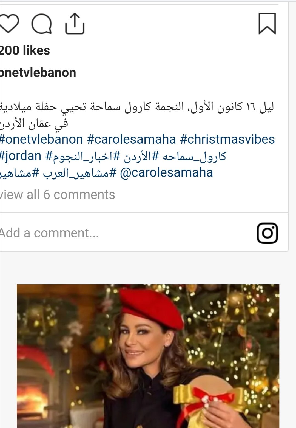296x428 pixels.
Task: Open the Christmas photo of woman in red beret
Action: 148,356
